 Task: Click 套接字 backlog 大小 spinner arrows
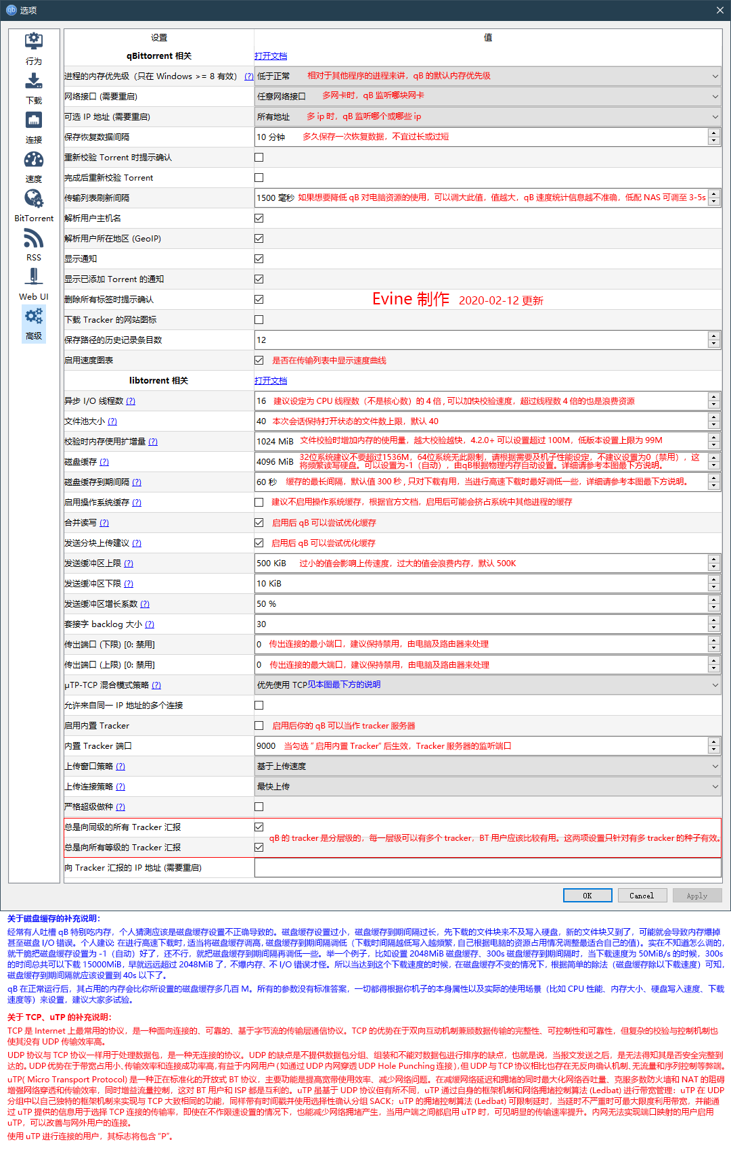pos(713,624)
